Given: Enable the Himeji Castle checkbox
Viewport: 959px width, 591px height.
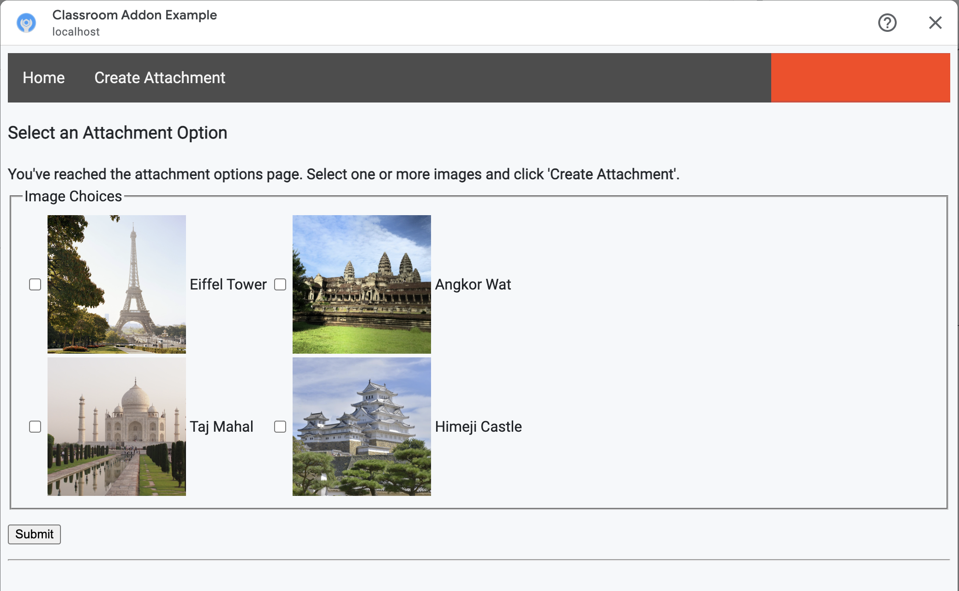Looking at the screenshot, I should pyautogui.click(x=280, y=427).
